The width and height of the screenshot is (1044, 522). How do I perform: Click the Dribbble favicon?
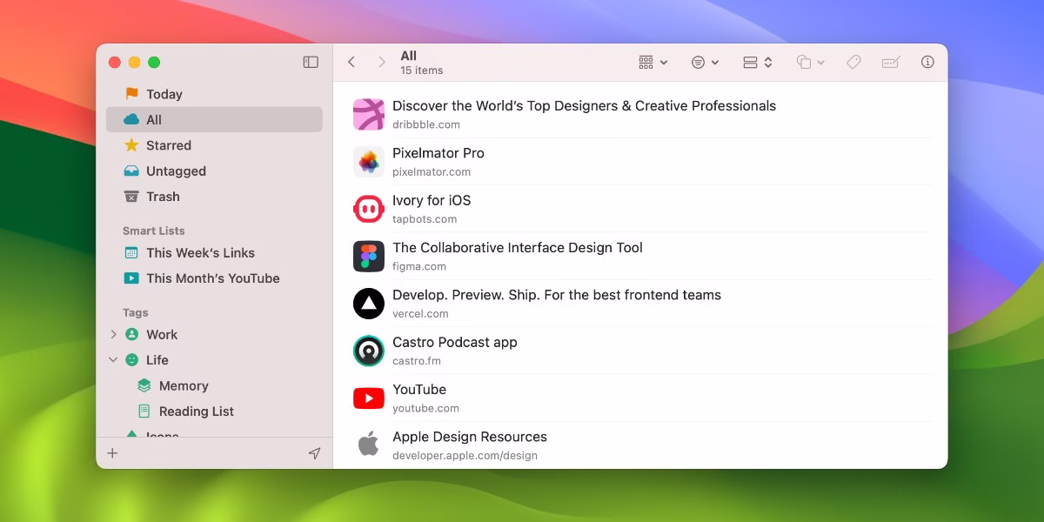coord(369,115)
